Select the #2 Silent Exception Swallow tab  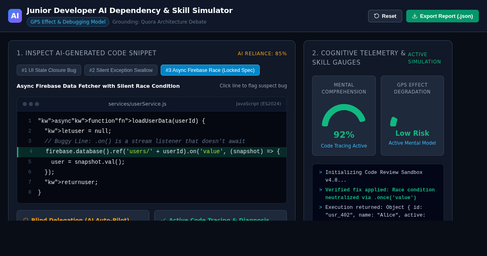coord(121,70)
